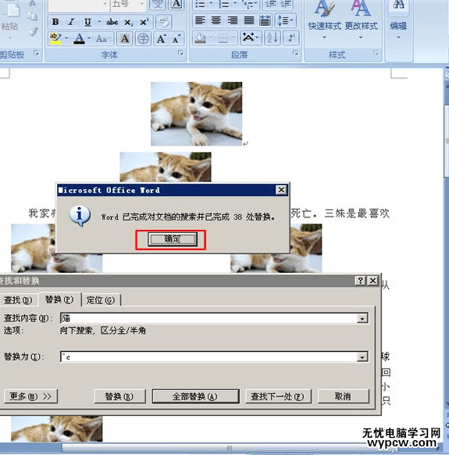Apply distributed alignment
Image resolution: width=449 pixels, height=455 pixels.
(x=265, y=20)
